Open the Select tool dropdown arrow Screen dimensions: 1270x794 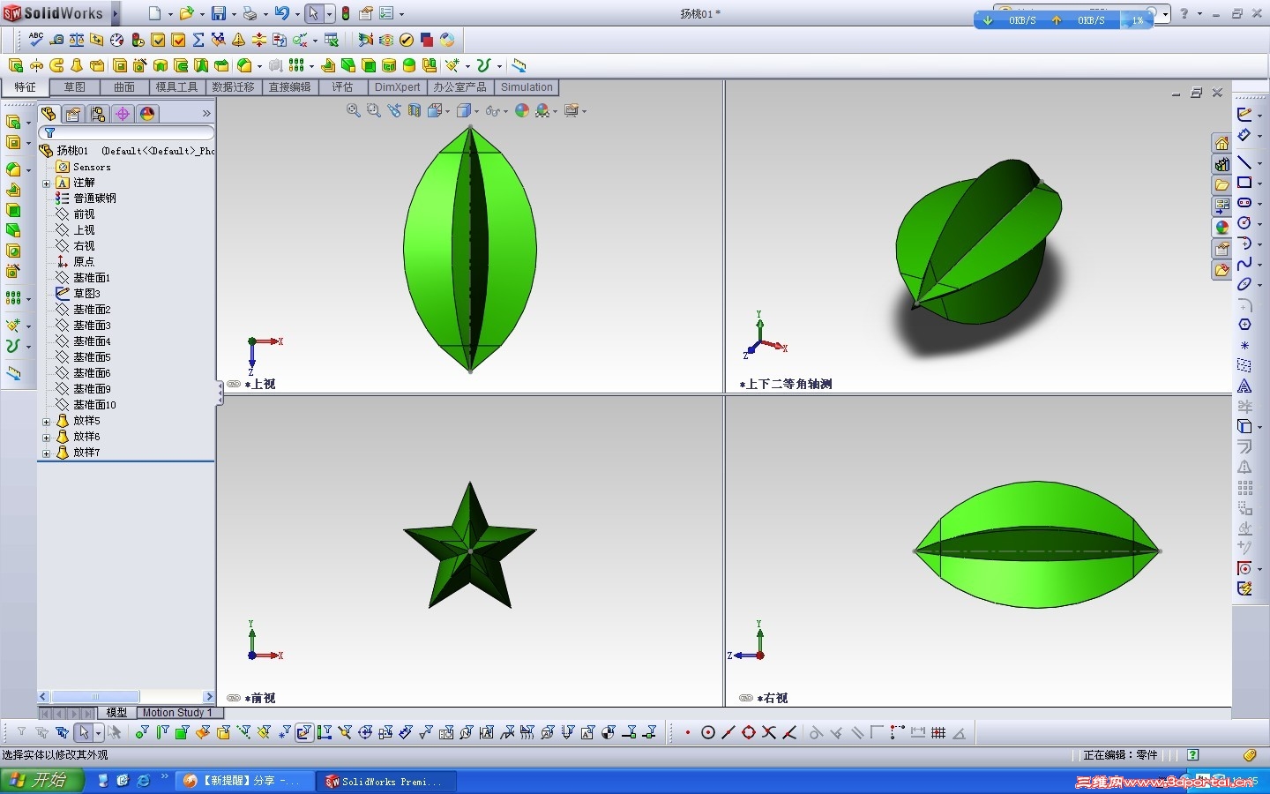coord(329,14)
